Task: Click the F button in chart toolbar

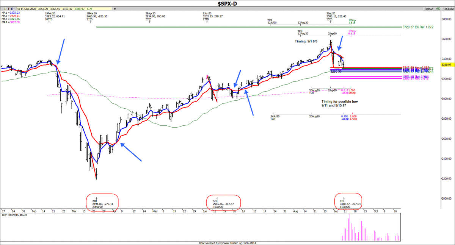Action: [x=9, y=8]
